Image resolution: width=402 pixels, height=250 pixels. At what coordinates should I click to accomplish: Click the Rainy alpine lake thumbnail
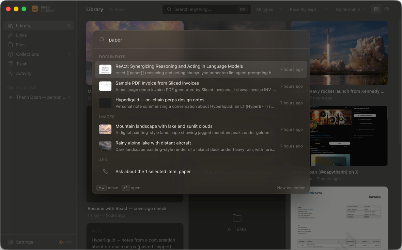pyautogui.click(x=105, y=146)
